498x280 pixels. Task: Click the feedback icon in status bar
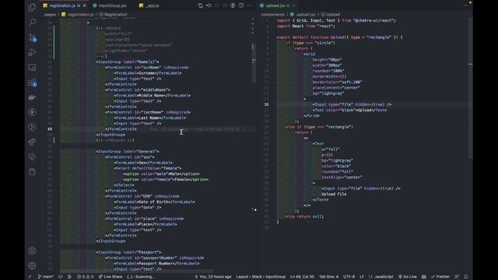coord(457,277)
